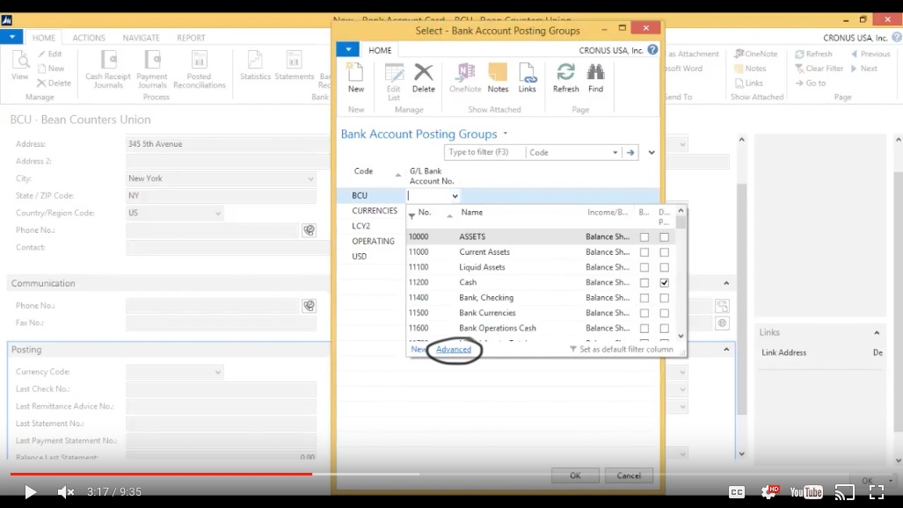Viewport: 903px width, 508px height.
Task: Open Payment Journals in background ribbon
Action: pos(152,69)
